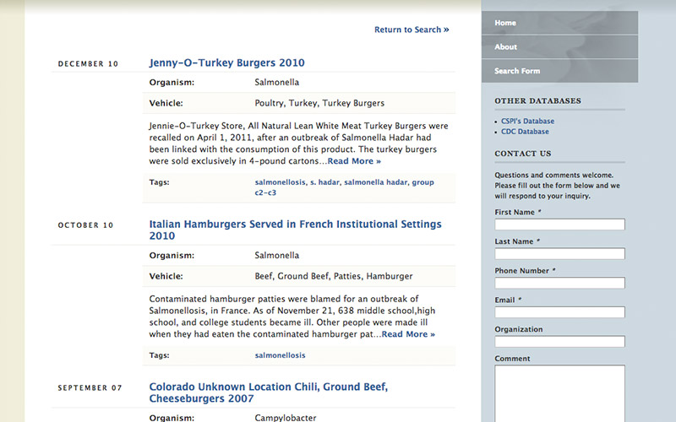Viewport: 676px width, 422px height.
Task: Click the Email input field
Action: coord(559,312)
